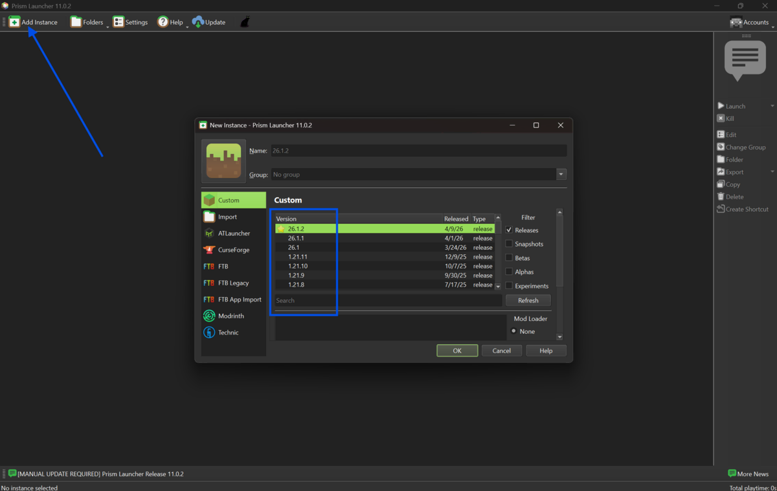Click the Add Instance toolbar icon
The width and height of the screenshot is (777, 491).
[14, 22]
